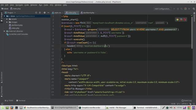This screenshot has height=110, width=196.
Task: Click index.php breadcrumb in navigation bar
Action: click(15, 9)
